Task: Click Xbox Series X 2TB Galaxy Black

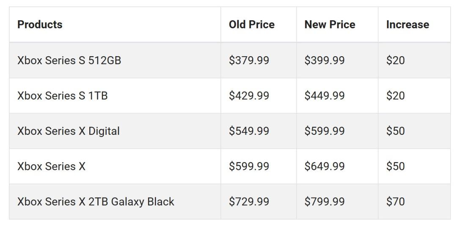Action: tap(96, 202)
